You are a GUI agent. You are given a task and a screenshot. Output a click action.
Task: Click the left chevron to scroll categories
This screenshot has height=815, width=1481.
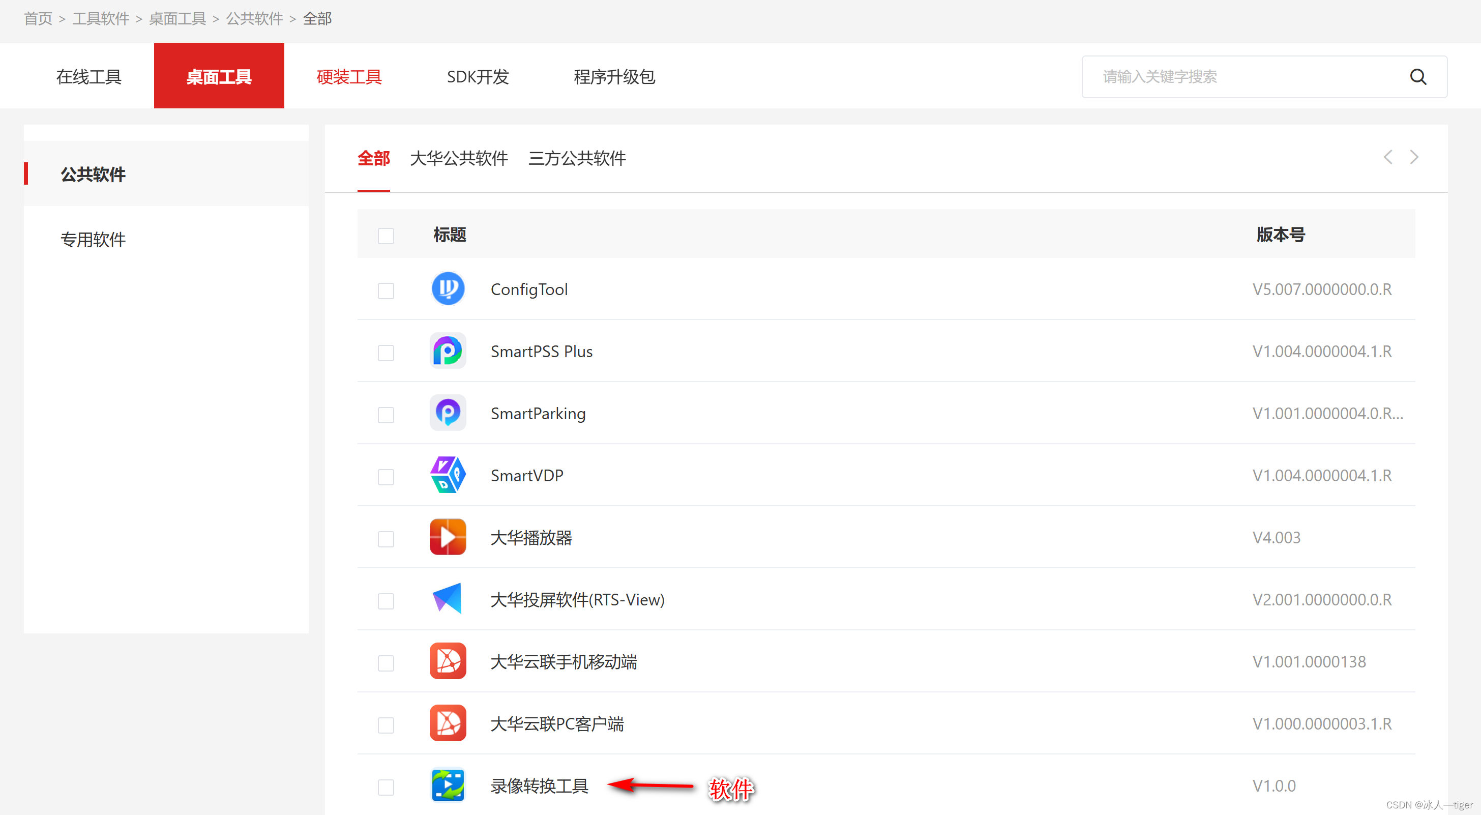click(x=1388, y=157)
